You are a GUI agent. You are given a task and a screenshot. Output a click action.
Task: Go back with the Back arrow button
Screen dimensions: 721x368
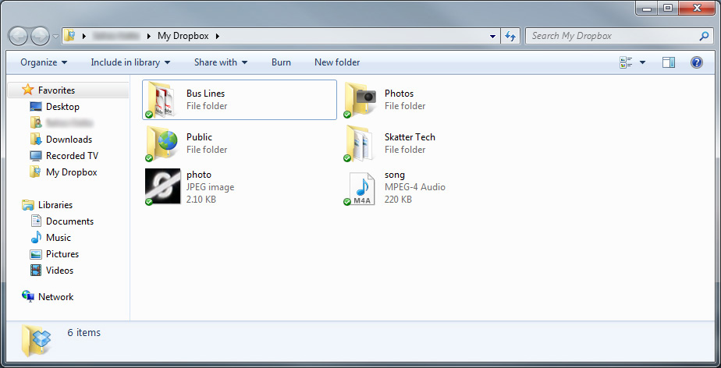click(x=19, y=36)
